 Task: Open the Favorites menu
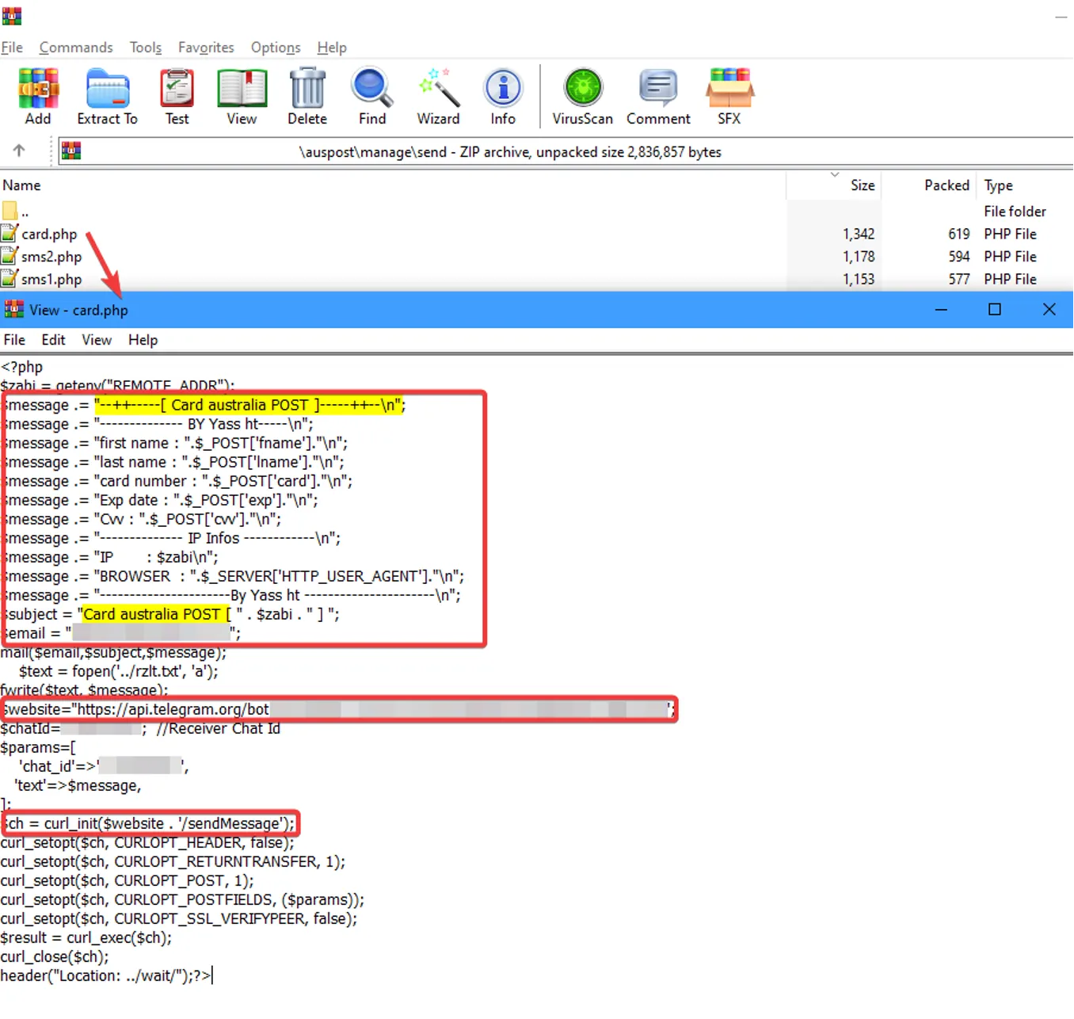click(x=206, y=48)
